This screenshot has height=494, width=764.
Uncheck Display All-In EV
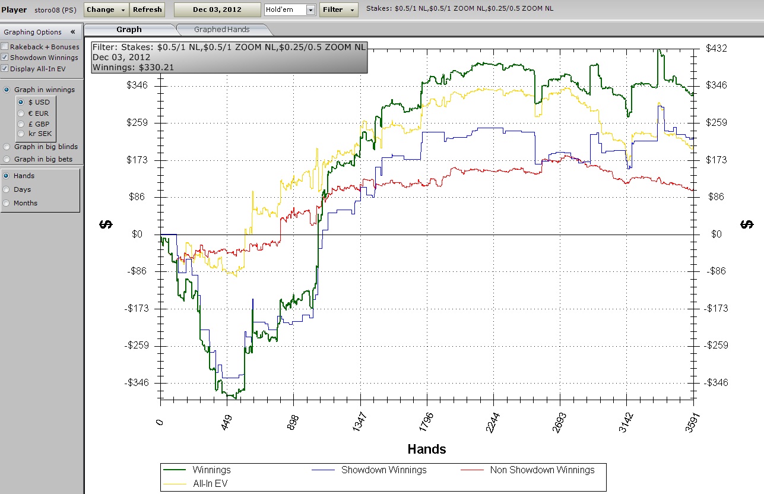[x=5, y=69]
